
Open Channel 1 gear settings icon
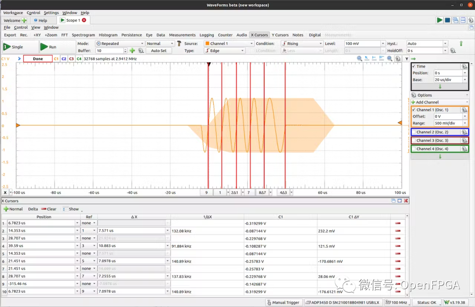coord(464,110)
